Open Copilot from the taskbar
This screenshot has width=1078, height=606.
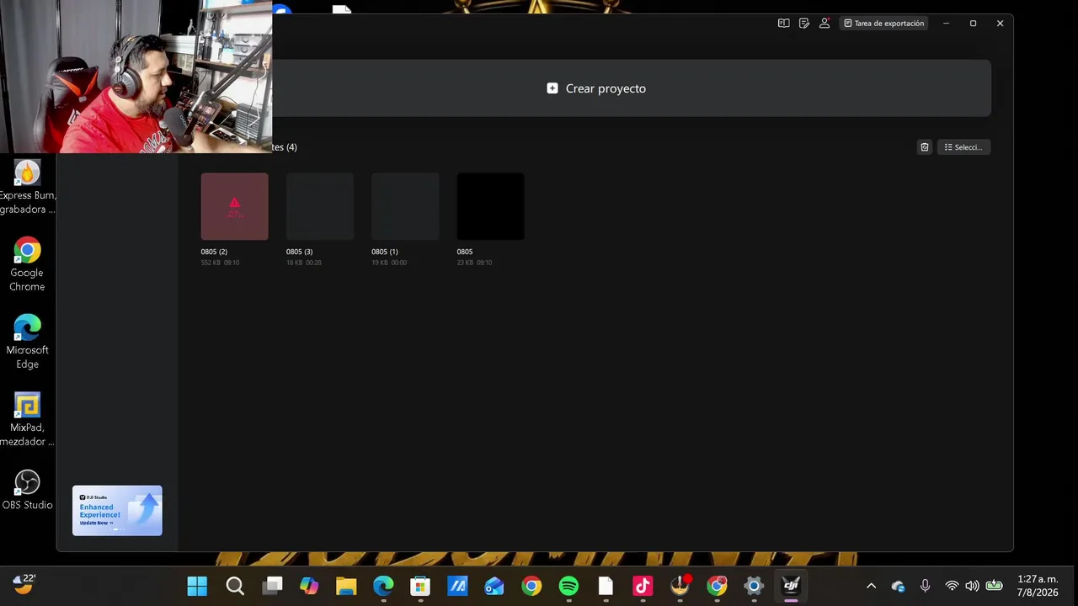pyautogui.click(x=309, y=586)
